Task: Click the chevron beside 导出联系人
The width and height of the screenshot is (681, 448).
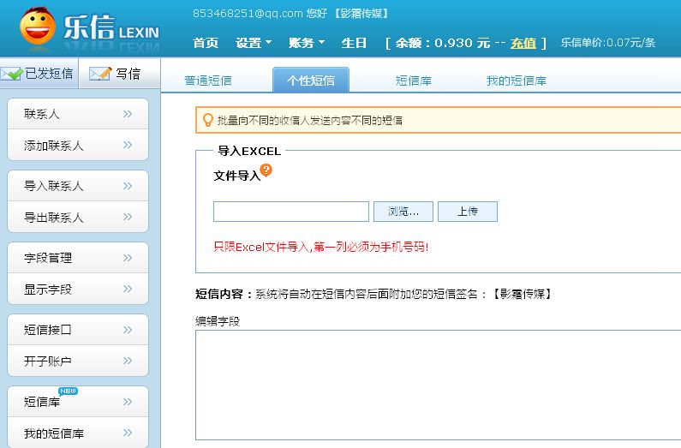Action: click(x=128, y=217)
